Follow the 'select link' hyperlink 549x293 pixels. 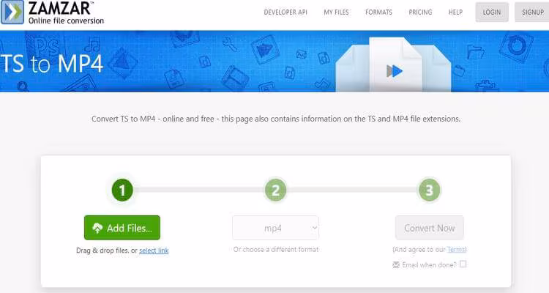click(154, 251)
